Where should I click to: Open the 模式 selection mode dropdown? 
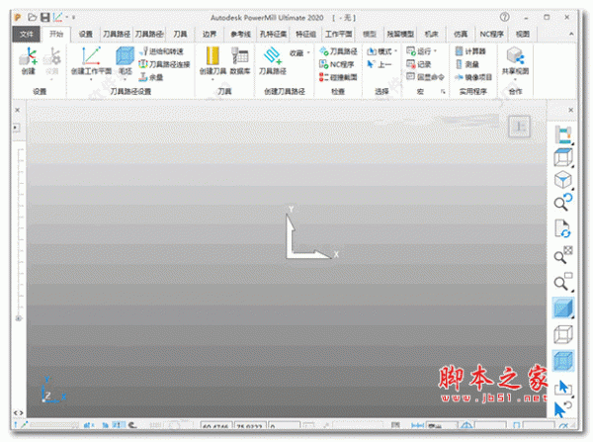[381, 51]
